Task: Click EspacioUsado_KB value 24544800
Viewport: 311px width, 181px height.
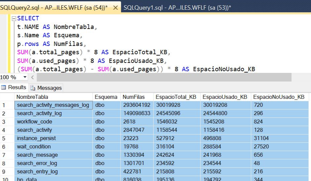Action: click(x=226, y=113)
